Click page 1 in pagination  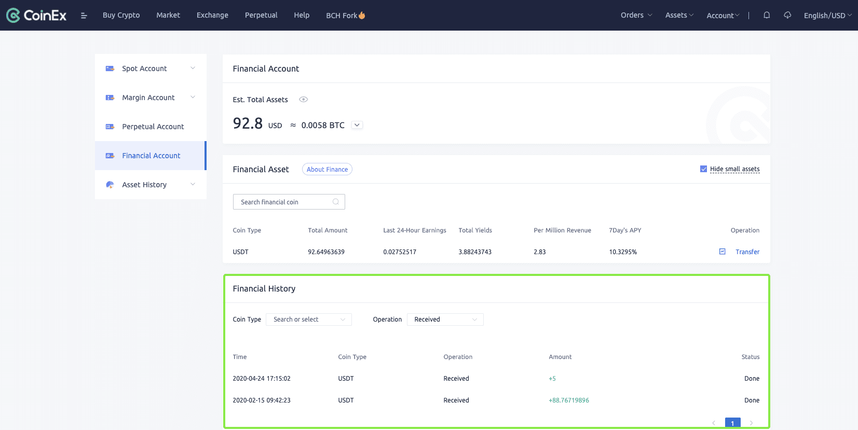click(732, 423)
